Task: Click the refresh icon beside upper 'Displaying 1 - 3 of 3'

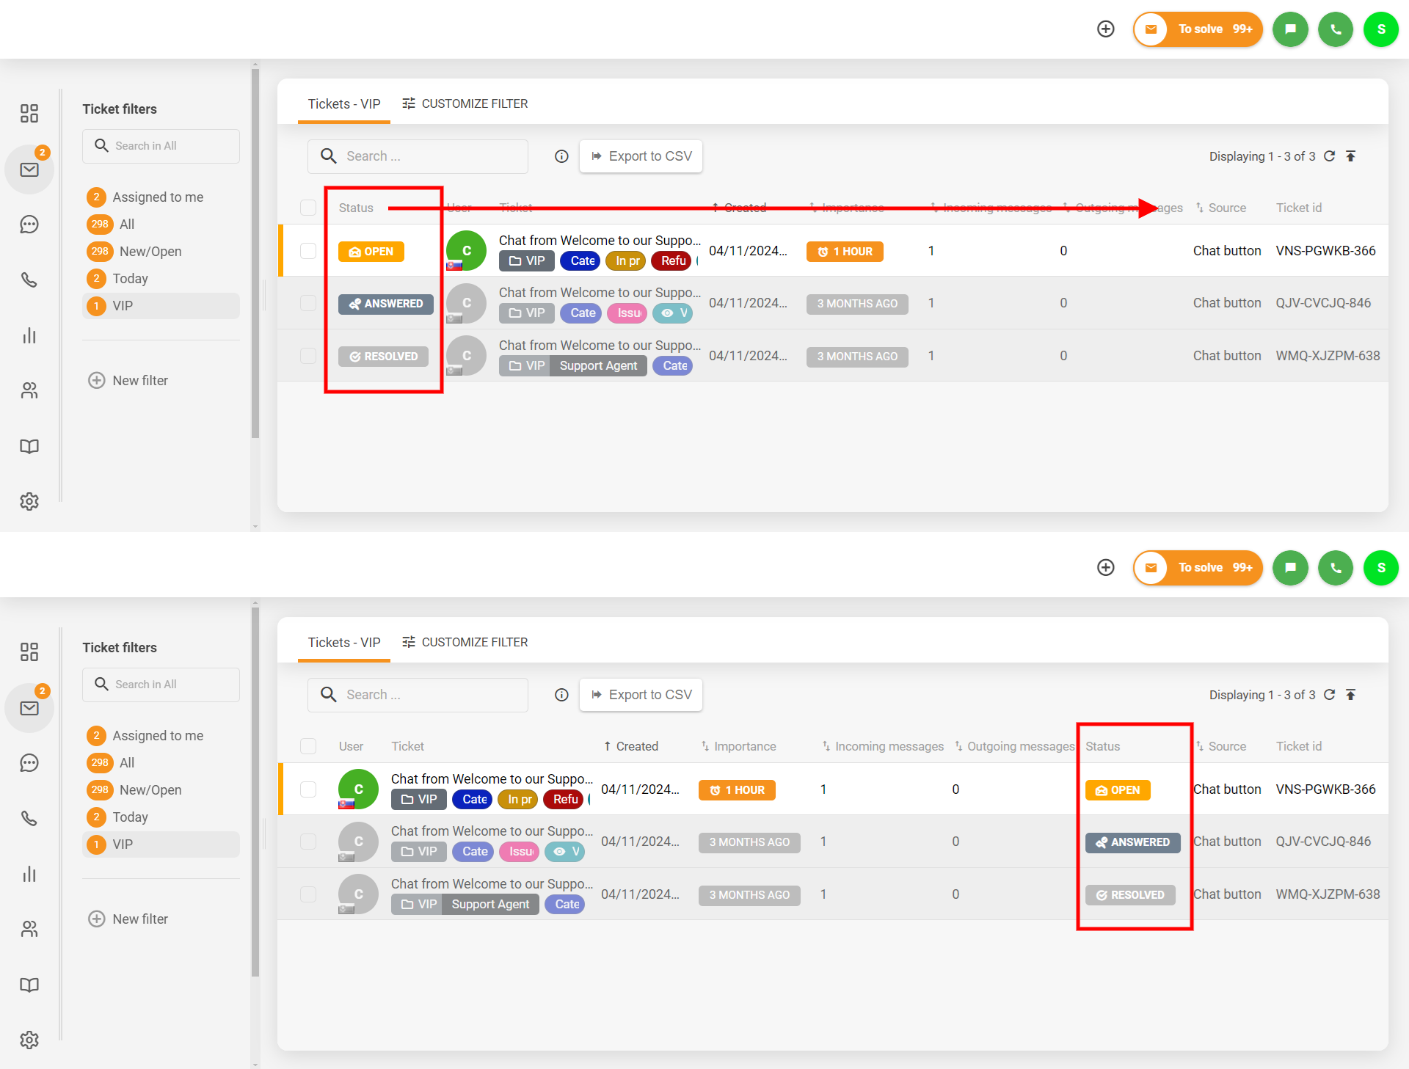Action: click(1329, 156)
